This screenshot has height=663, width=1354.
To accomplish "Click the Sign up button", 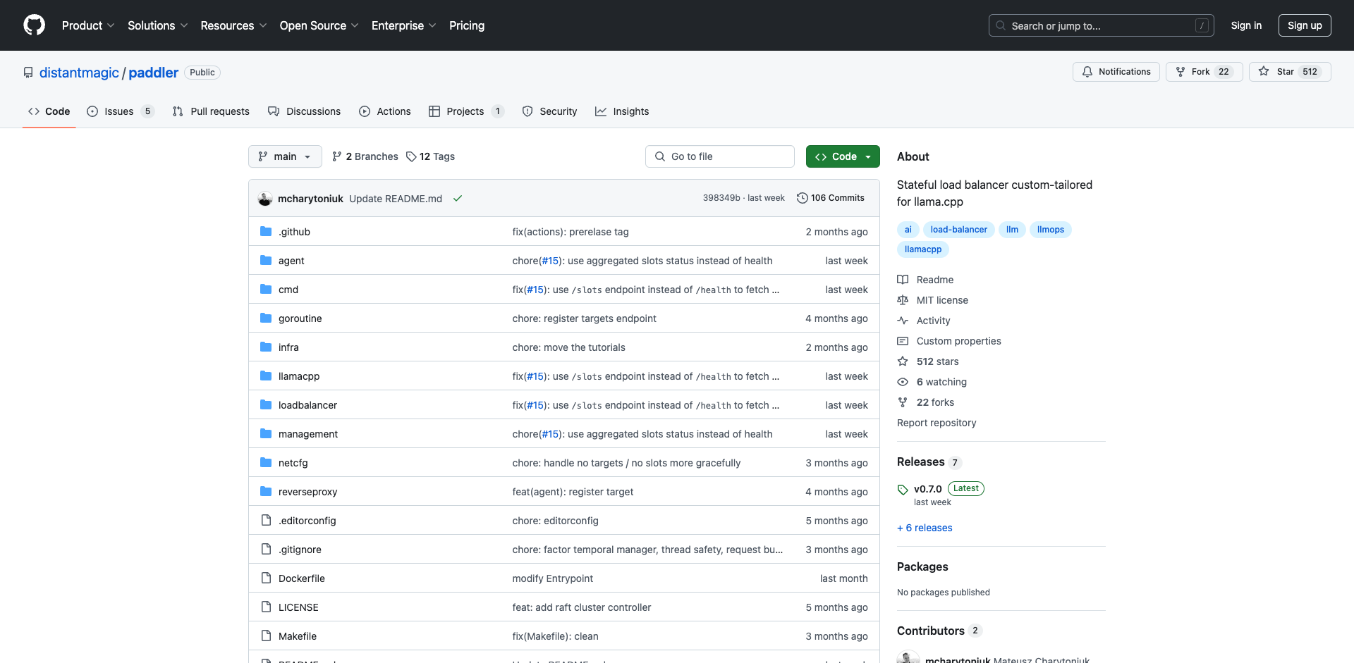I will point(1305,25).
